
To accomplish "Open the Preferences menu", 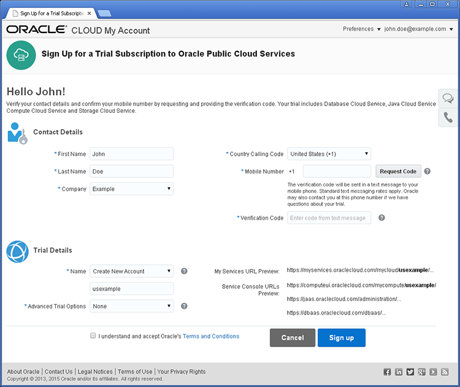I will coord(362,29).
